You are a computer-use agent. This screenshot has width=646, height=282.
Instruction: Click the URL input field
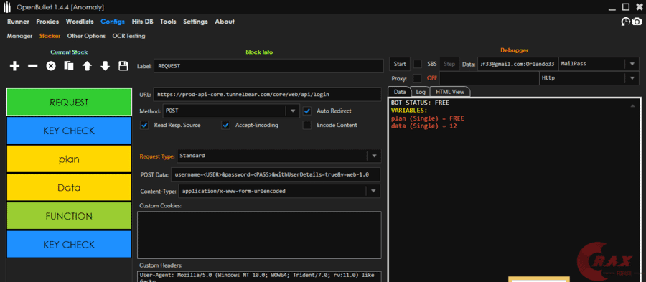267,94
